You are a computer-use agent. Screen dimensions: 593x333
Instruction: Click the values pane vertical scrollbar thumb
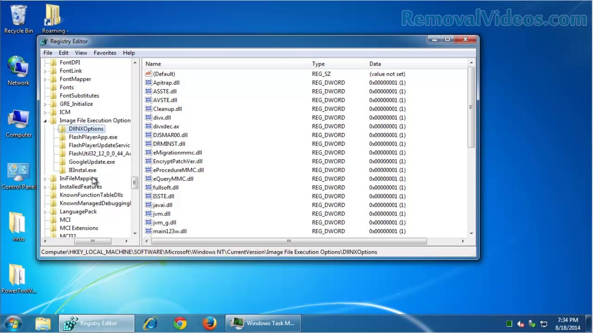point(471,107)
